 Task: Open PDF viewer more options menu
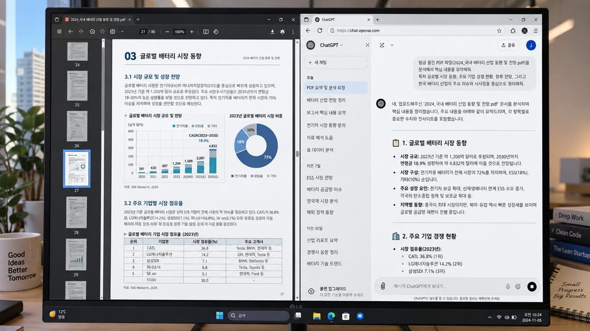pyautogui.click(x=293, y=32)
